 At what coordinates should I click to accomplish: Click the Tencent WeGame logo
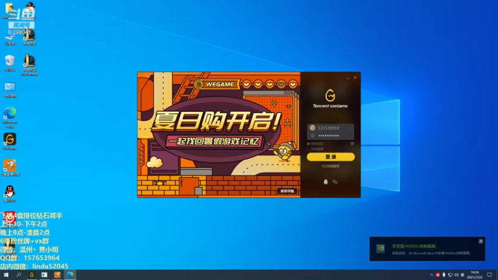330,99
